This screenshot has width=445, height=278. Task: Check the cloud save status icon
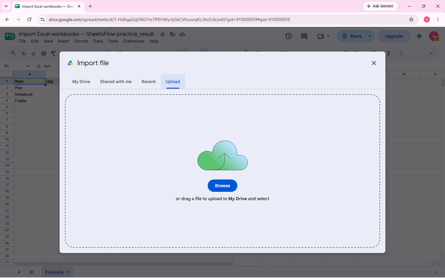point(182,34)
